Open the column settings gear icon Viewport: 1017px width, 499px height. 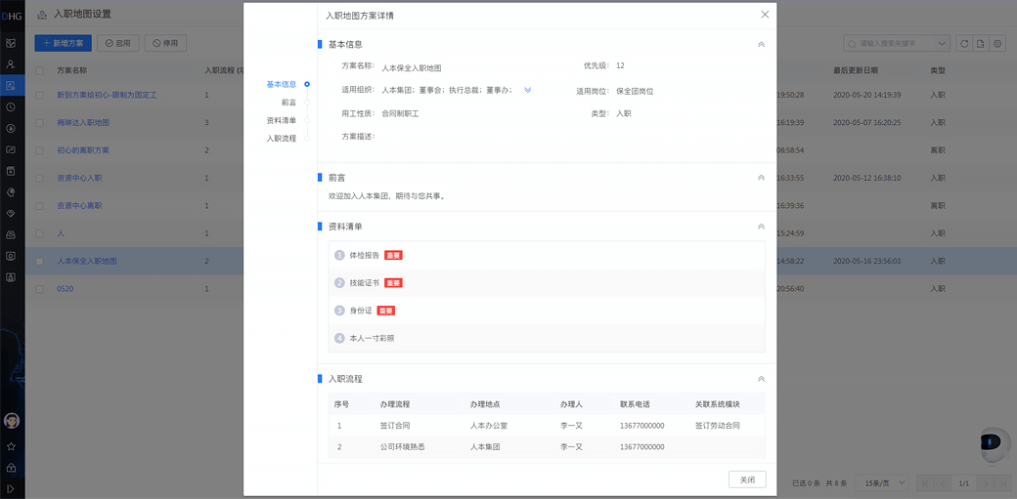coord(997,44)
